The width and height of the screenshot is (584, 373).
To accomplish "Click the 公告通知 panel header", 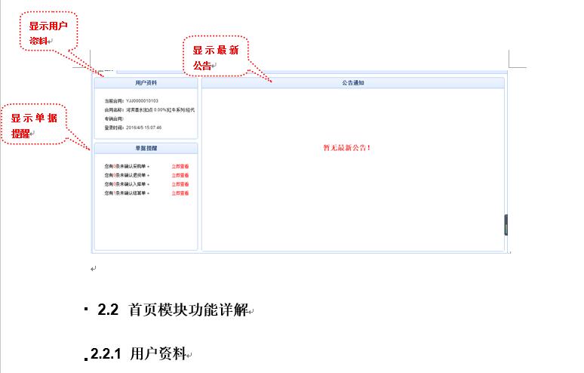I will pyautogui.click(x=352, y=82).
